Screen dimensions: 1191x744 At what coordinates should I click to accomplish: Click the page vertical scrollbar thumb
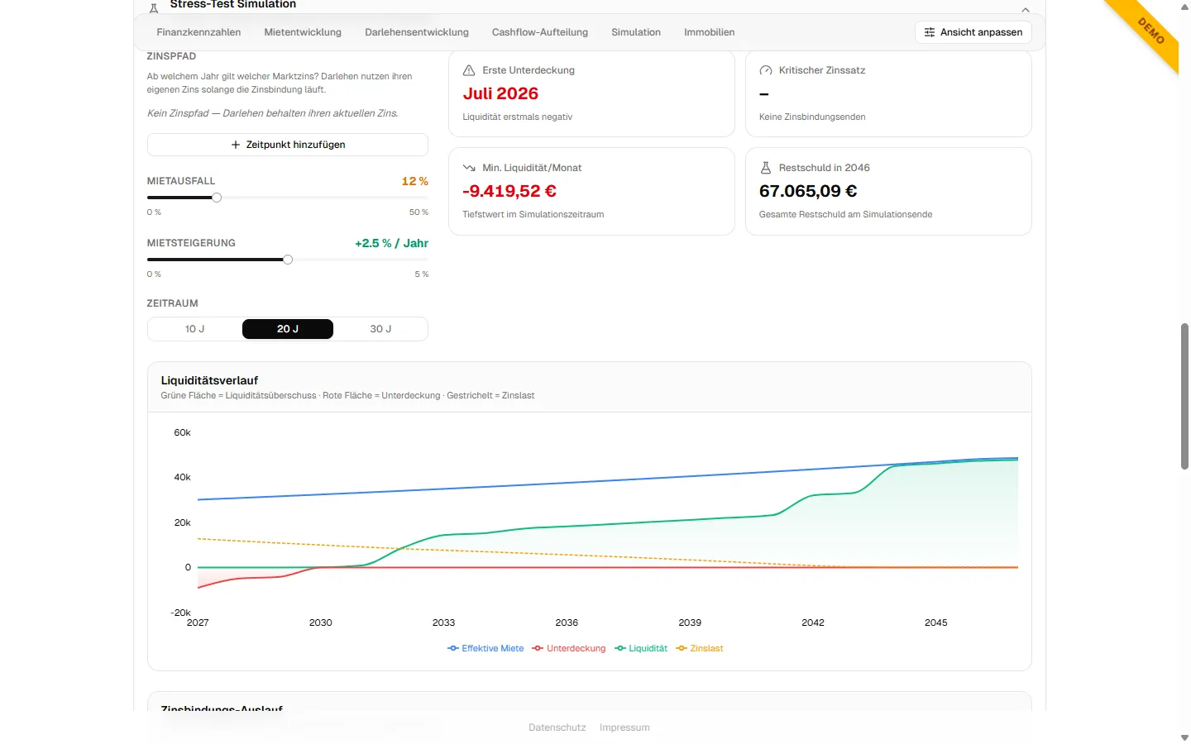tap(1184, 397)
